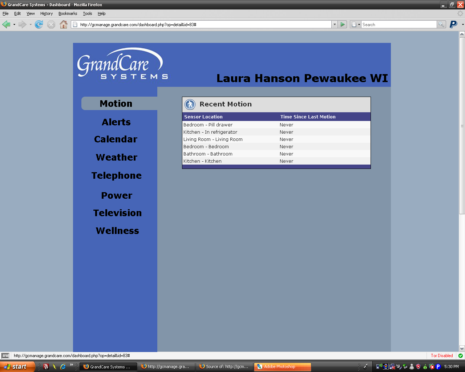
Task: Open the Edit menu
Action: pos(17,13)
